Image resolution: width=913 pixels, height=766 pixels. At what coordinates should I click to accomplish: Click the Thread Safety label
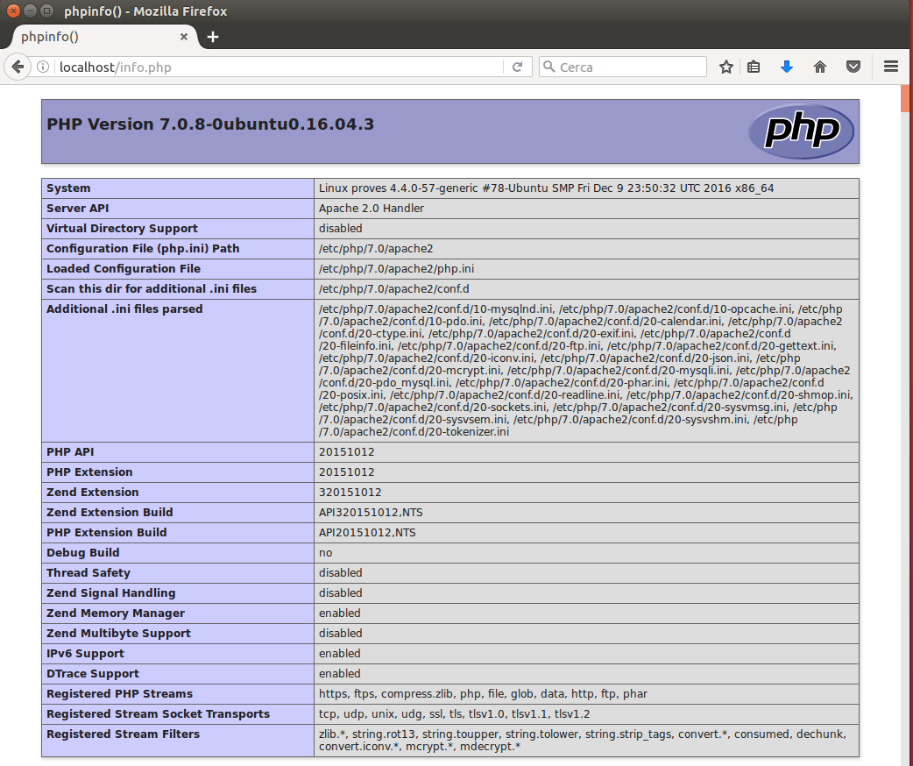coord(88,572)
